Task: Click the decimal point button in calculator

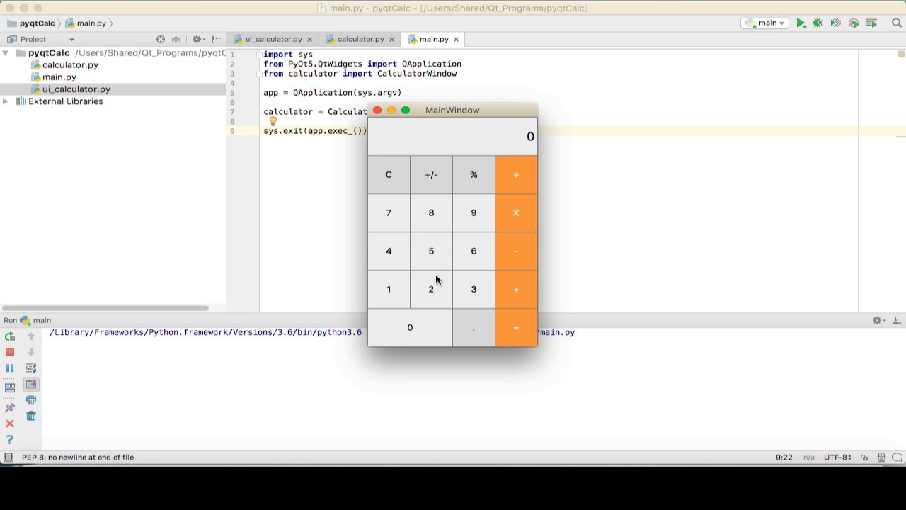Action: point(474,328)
